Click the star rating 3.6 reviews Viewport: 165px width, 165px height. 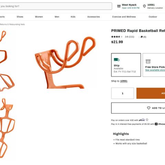click(123, 37)
